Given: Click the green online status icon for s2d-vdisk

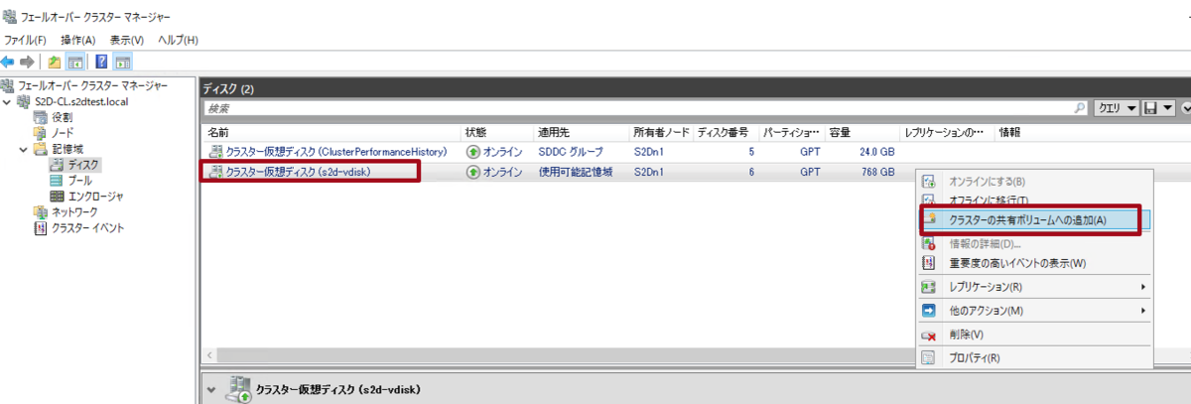Looking at the screenshot, I should [x=472, y=172].
